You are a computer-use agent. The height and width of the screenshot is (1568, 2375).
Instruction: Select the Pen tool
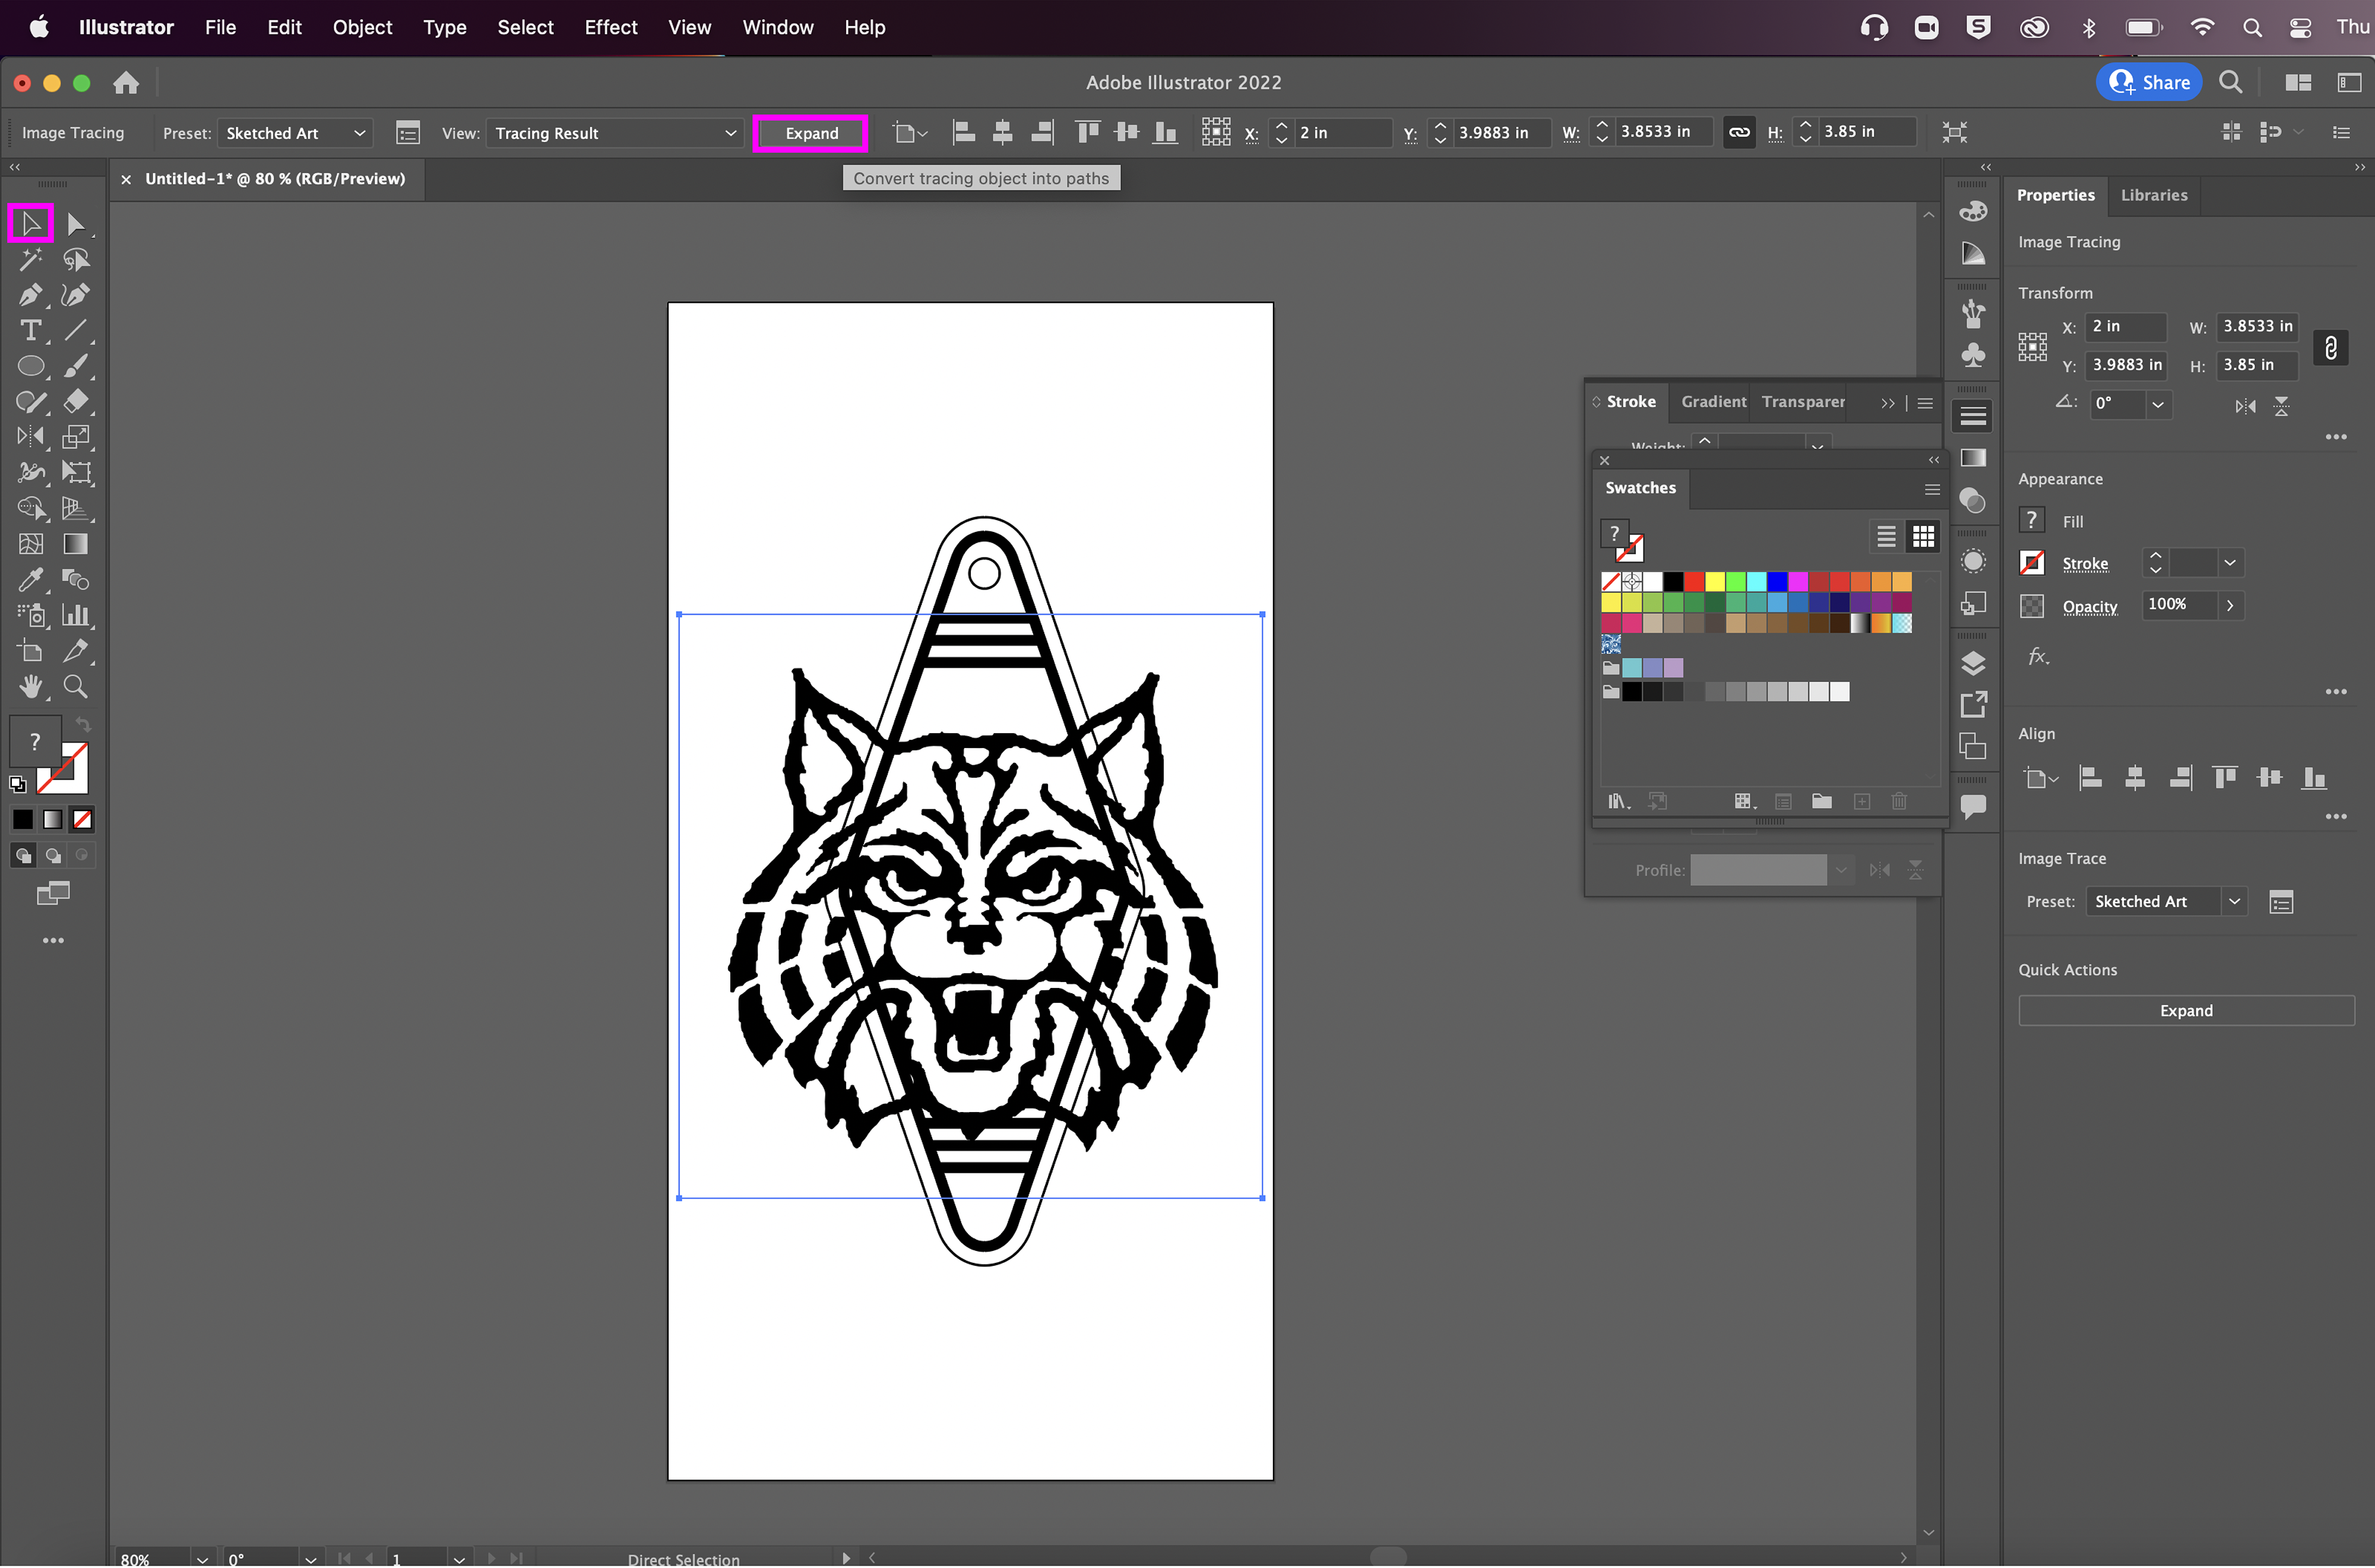click(30, 295)
